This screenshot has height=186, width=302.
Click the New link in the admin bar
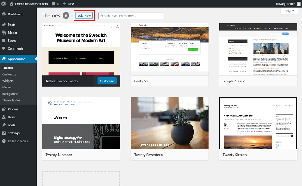71,4
